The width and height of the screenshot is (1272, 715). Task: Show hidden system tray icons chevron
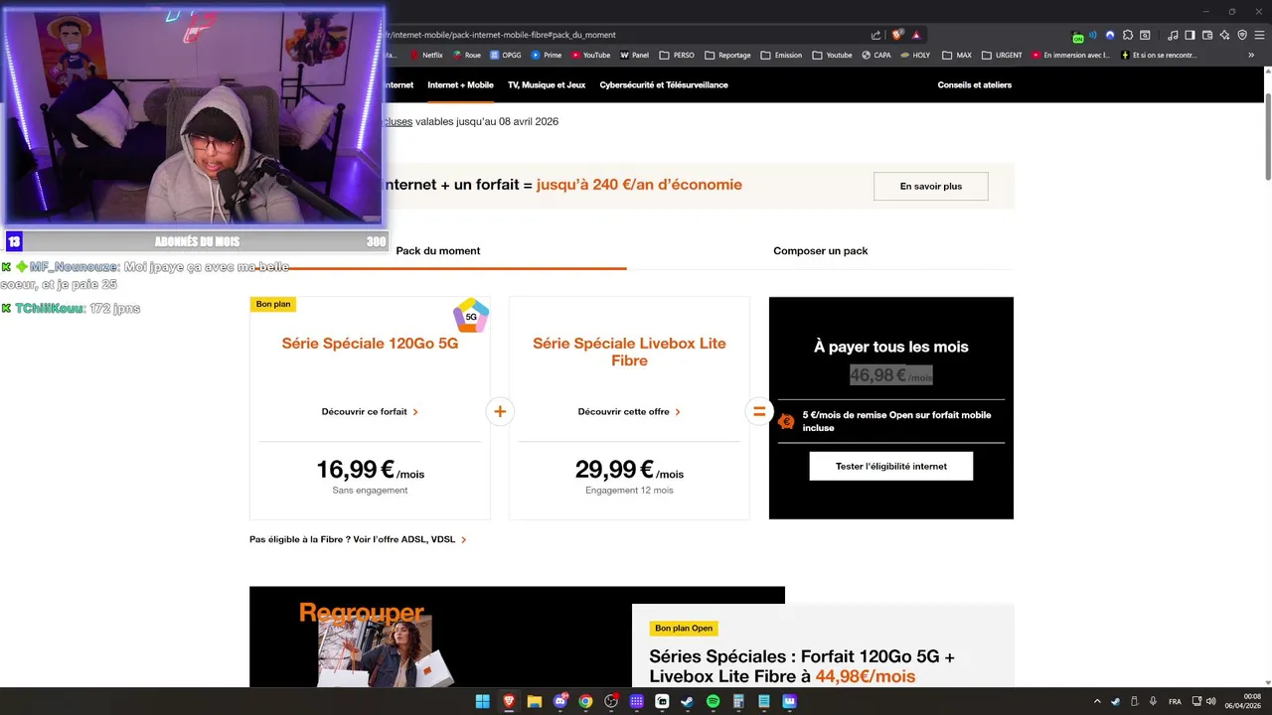click(x=1097, y=701)
